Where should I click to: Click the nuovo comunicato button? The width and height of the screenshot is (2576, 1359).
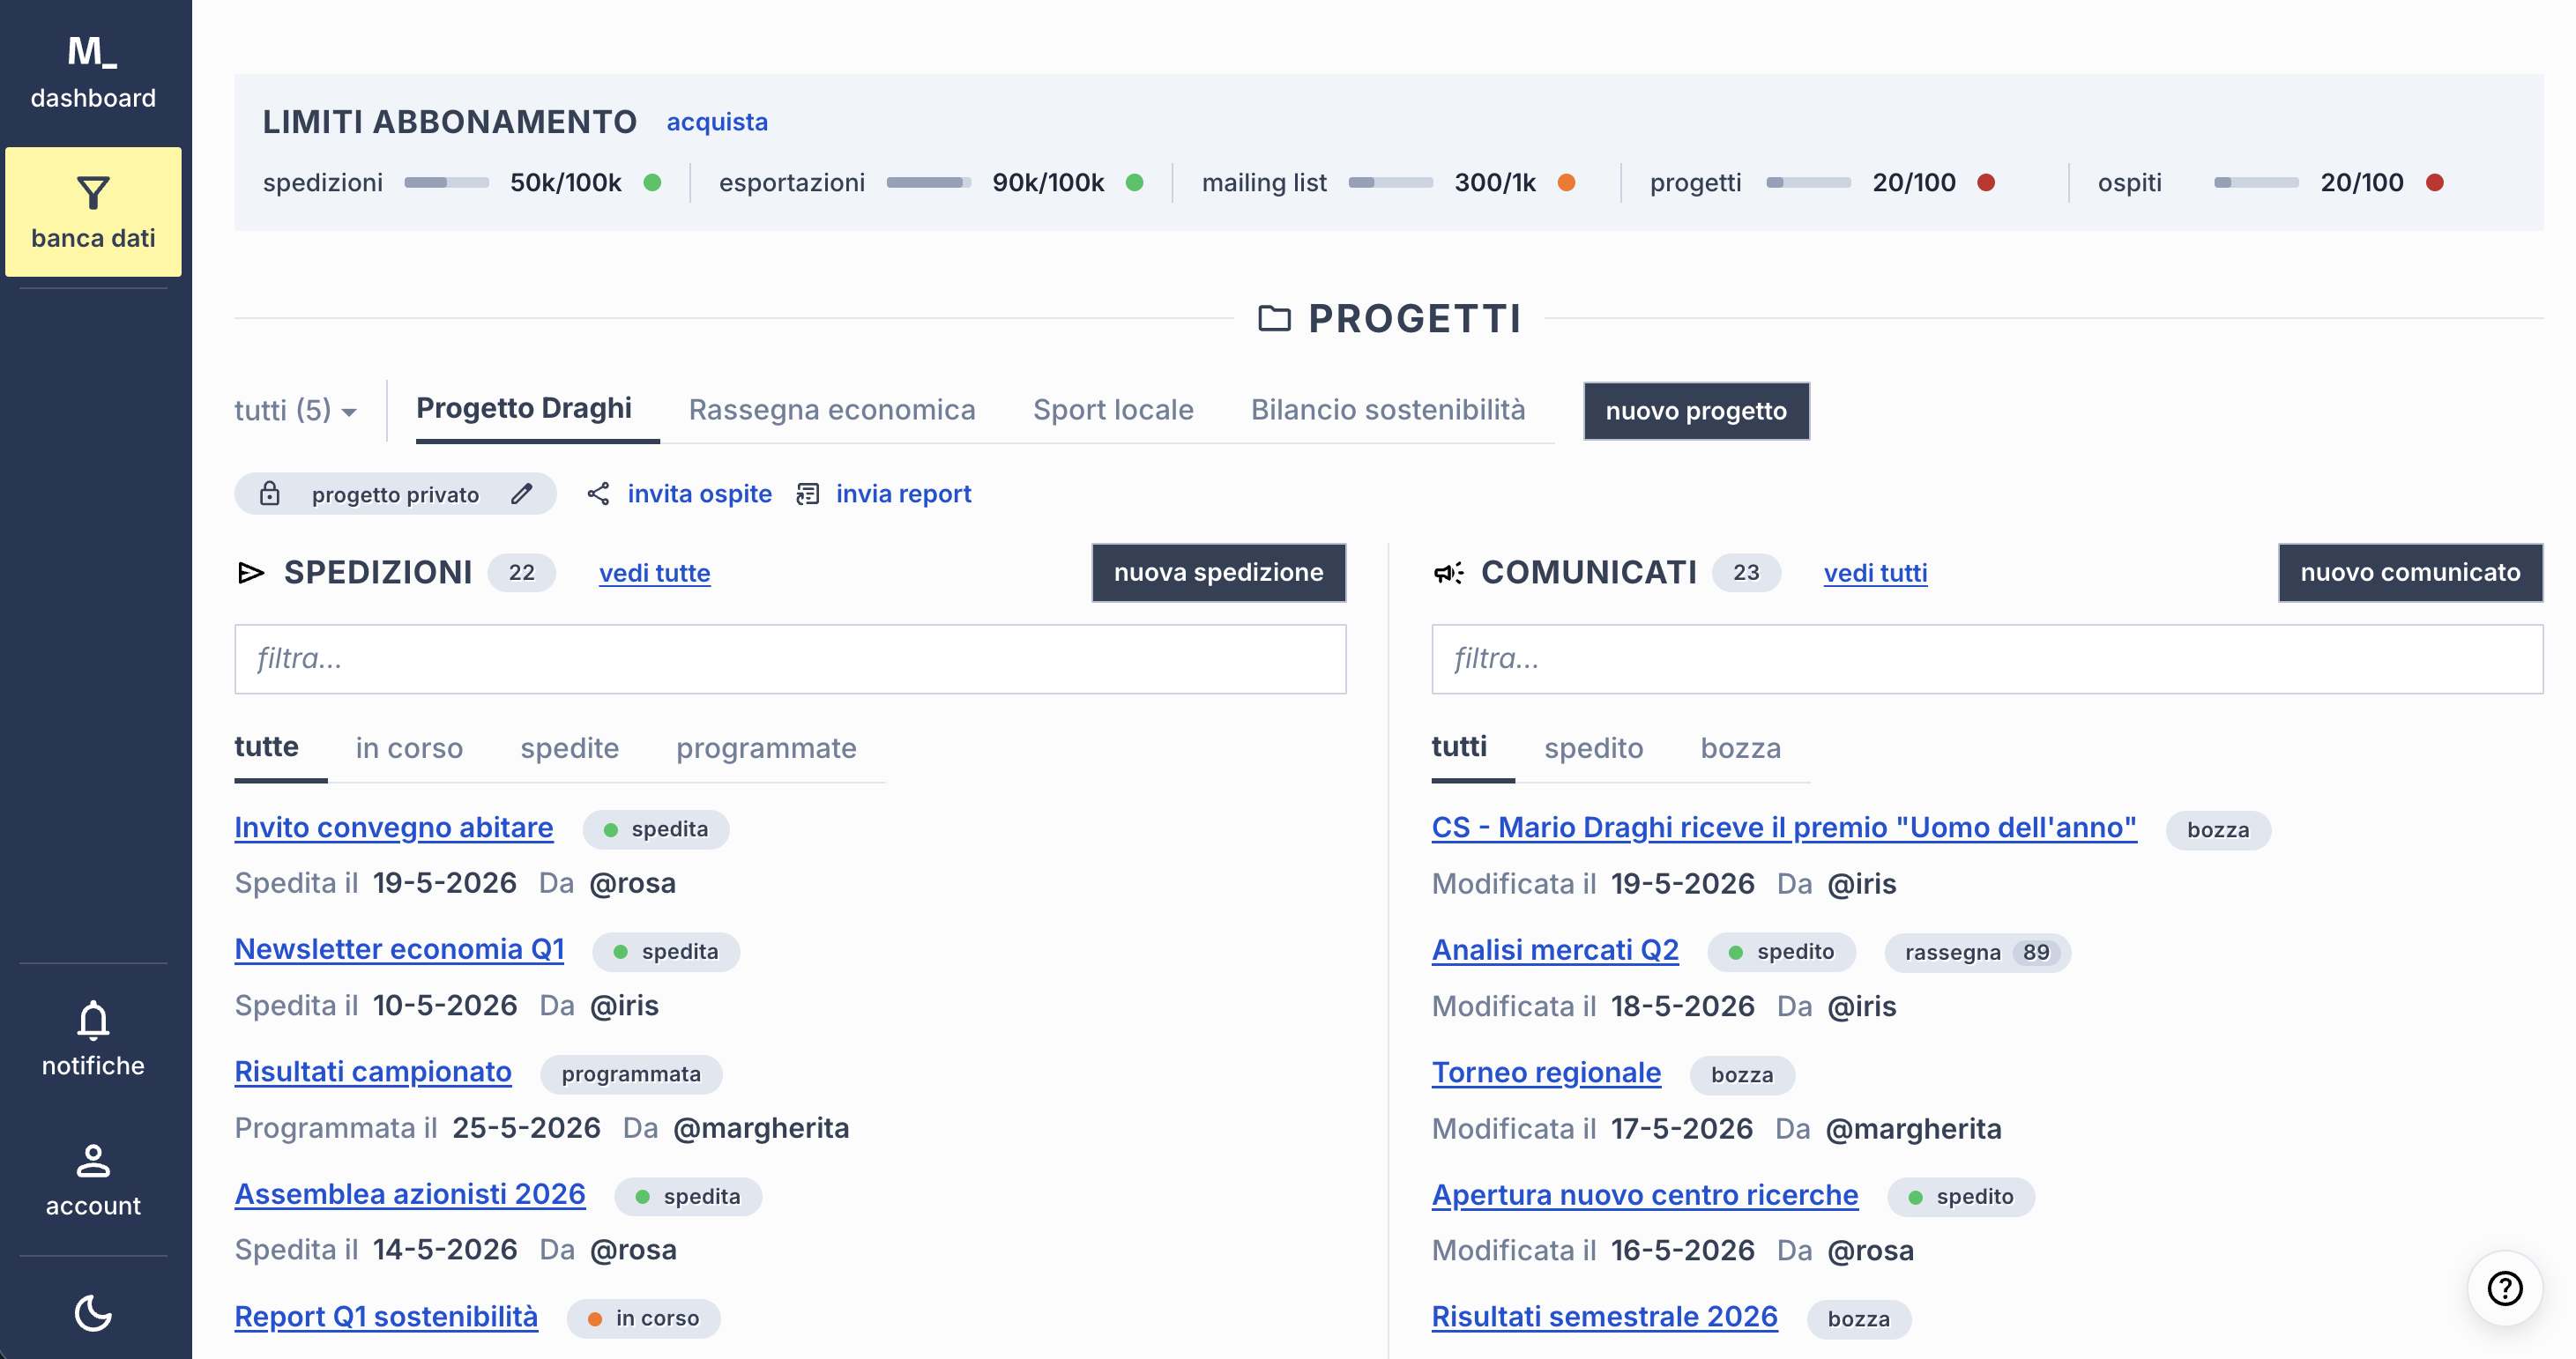2410,572
